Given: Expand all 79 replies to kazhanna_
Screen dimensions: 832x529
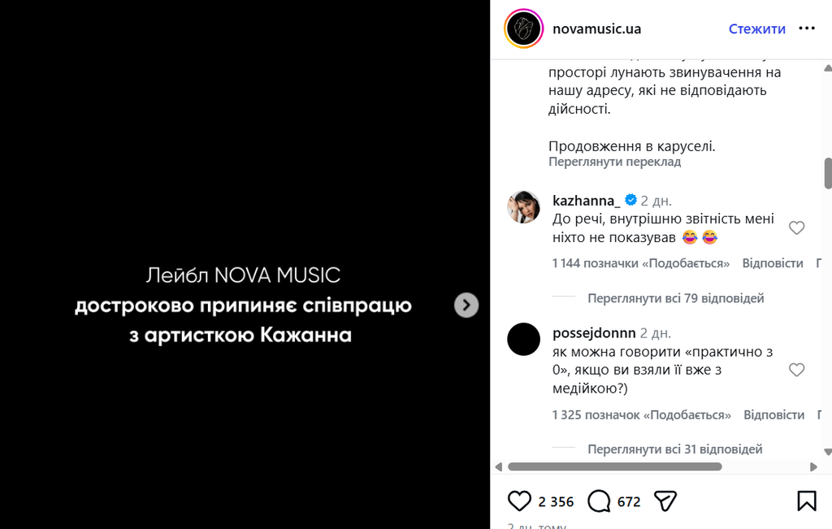Looking at the screenshot, I should coord(675,298).
